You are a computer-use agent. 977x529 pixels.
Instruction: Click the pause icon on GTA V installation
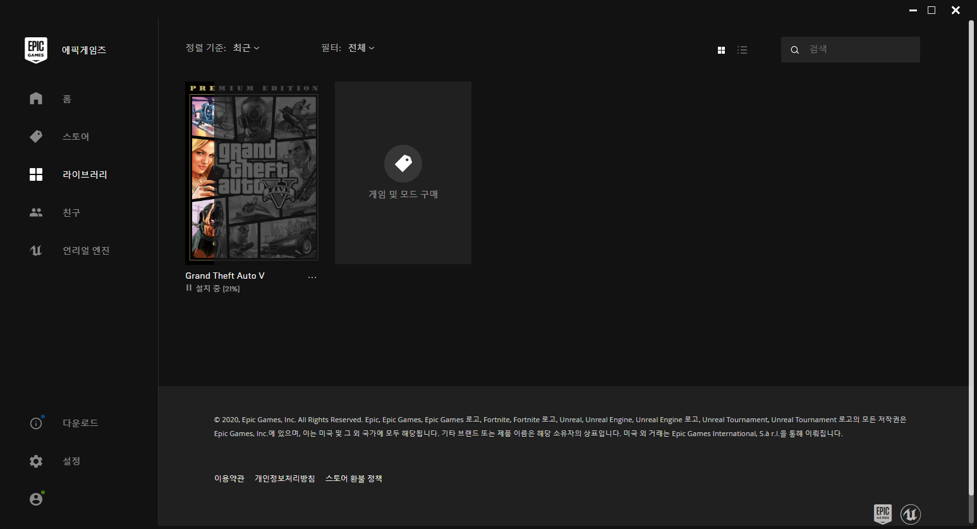(188, 288)
